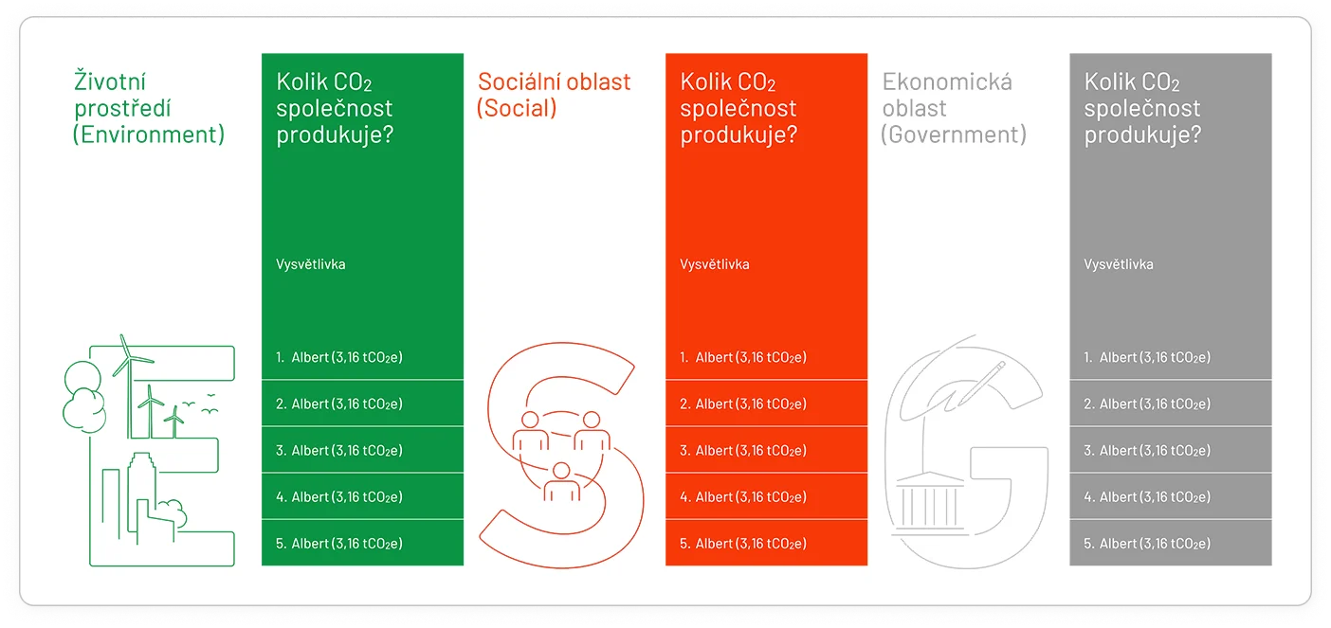1331x628 pixels.
Task: Click the orange panel's Kolik CO2 title
Action: tap(738, 108)
